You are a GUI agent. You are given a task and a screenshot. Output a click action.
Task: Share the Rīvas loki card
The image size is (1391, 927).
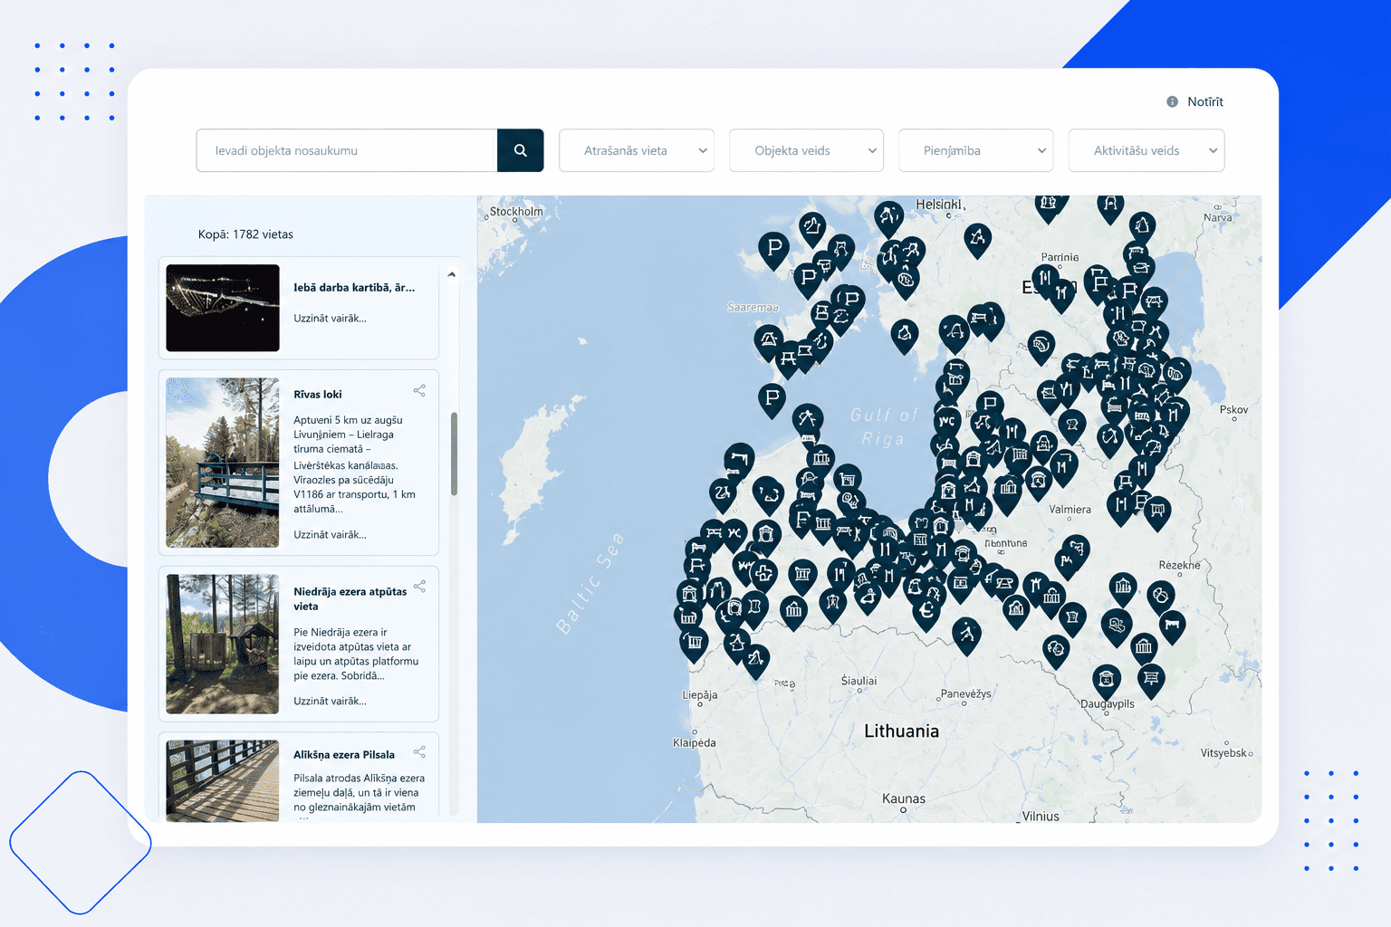419,390
